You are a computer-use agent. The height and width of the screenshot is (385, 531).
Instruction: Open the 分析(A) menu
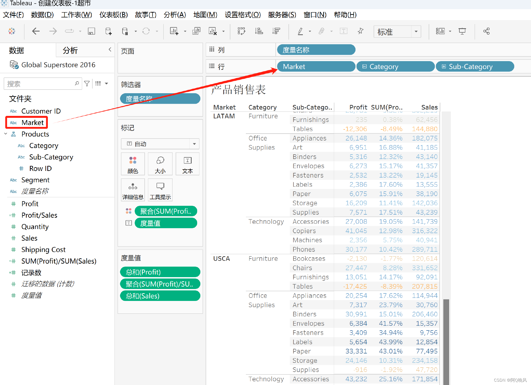(175, 15)
